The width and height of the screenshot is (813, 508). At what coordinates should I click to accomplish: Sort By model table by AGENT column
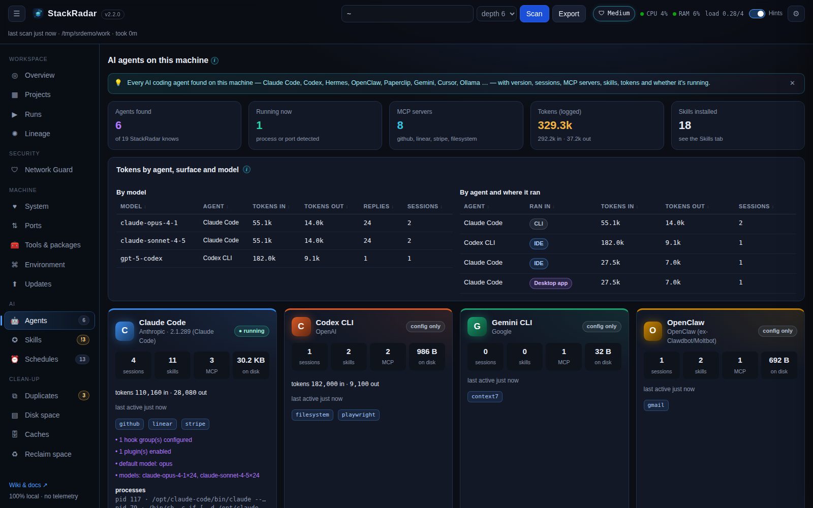click(215, 206)
